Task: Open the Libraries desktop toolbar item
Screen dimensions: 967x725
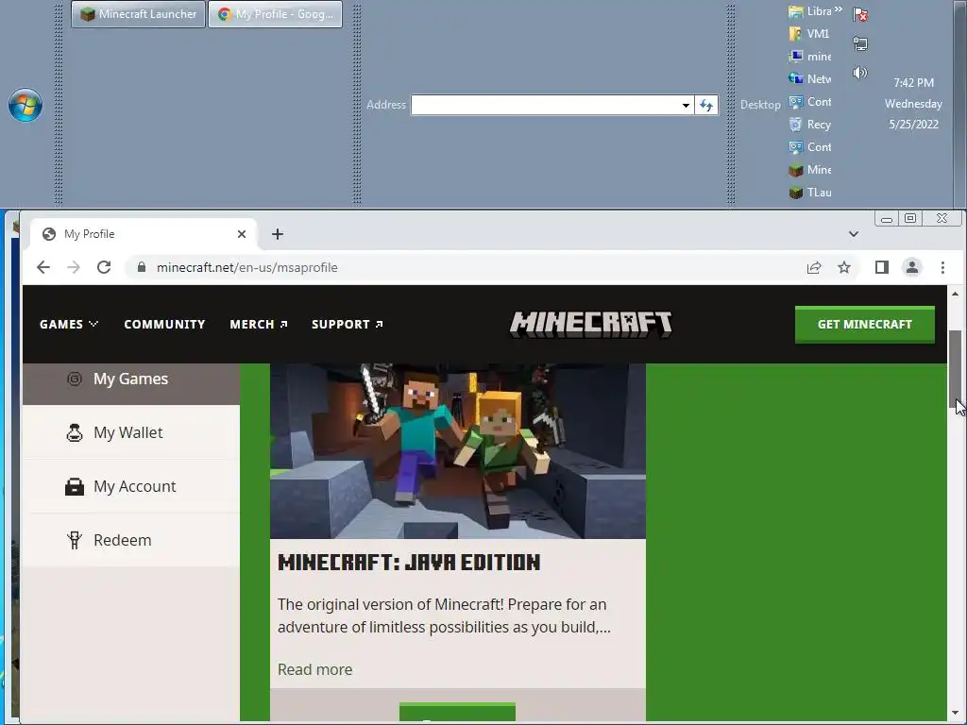Action: pos(809,11)
